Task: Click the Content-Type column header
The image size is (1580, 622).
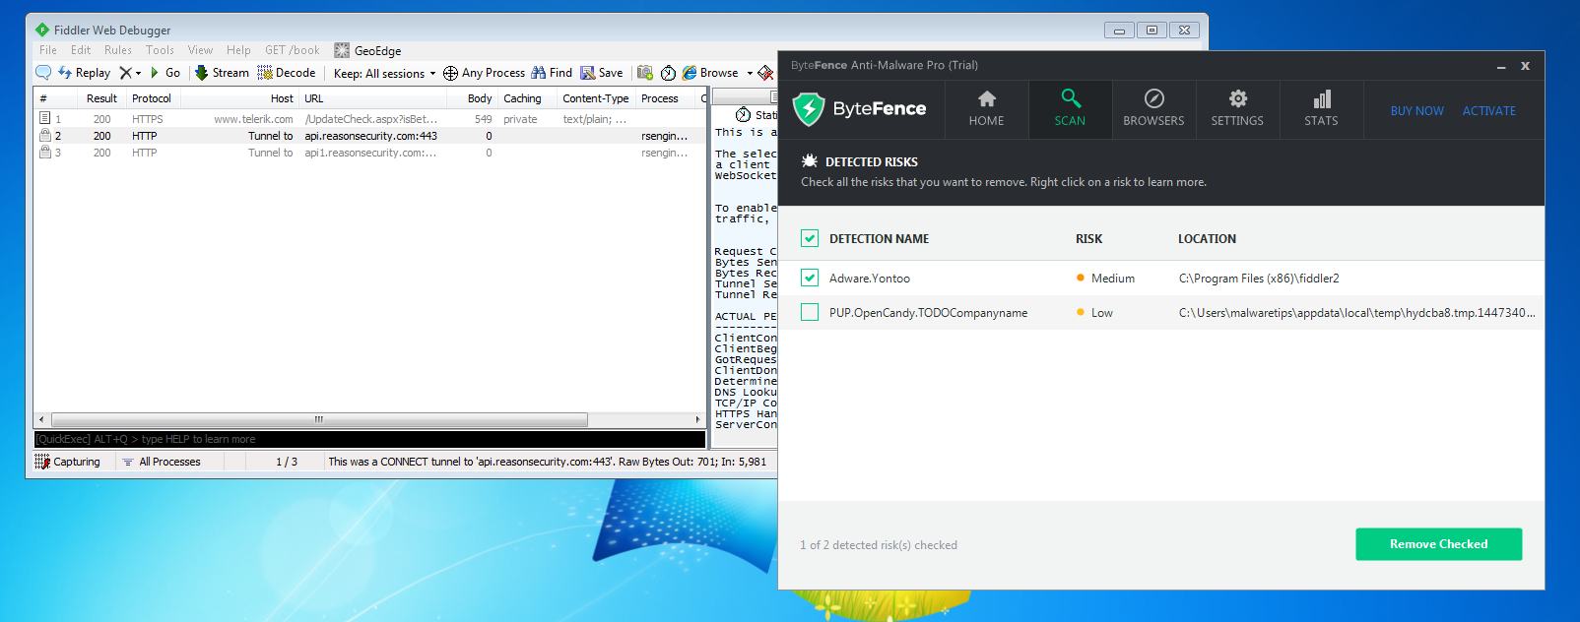Action: pyautogui.click(x=595, y=98)
